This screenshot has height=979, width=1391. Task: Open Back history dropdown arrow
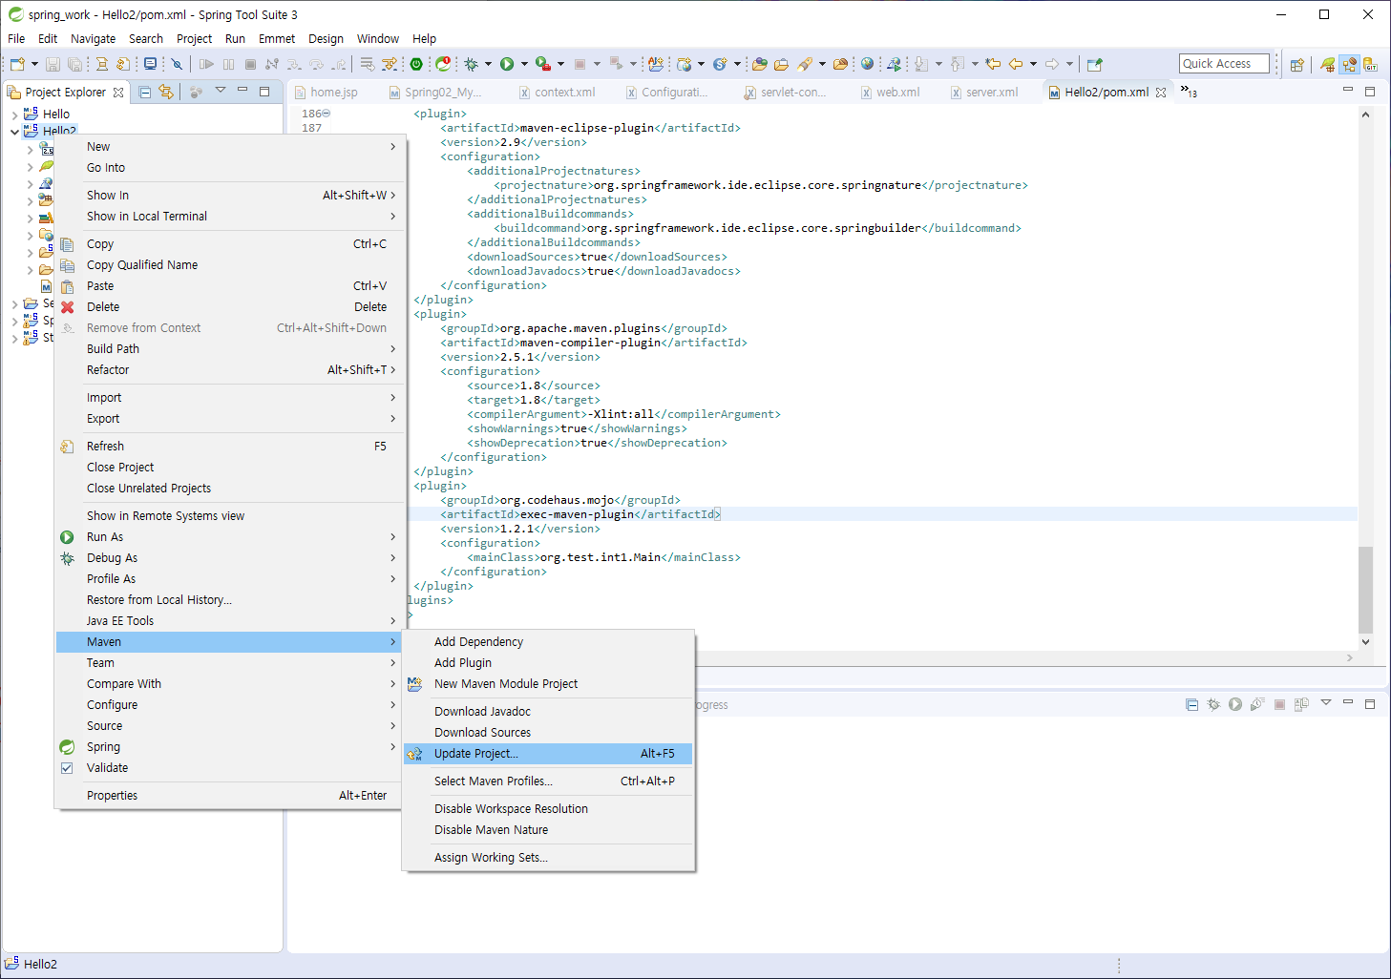point(1034,64)
